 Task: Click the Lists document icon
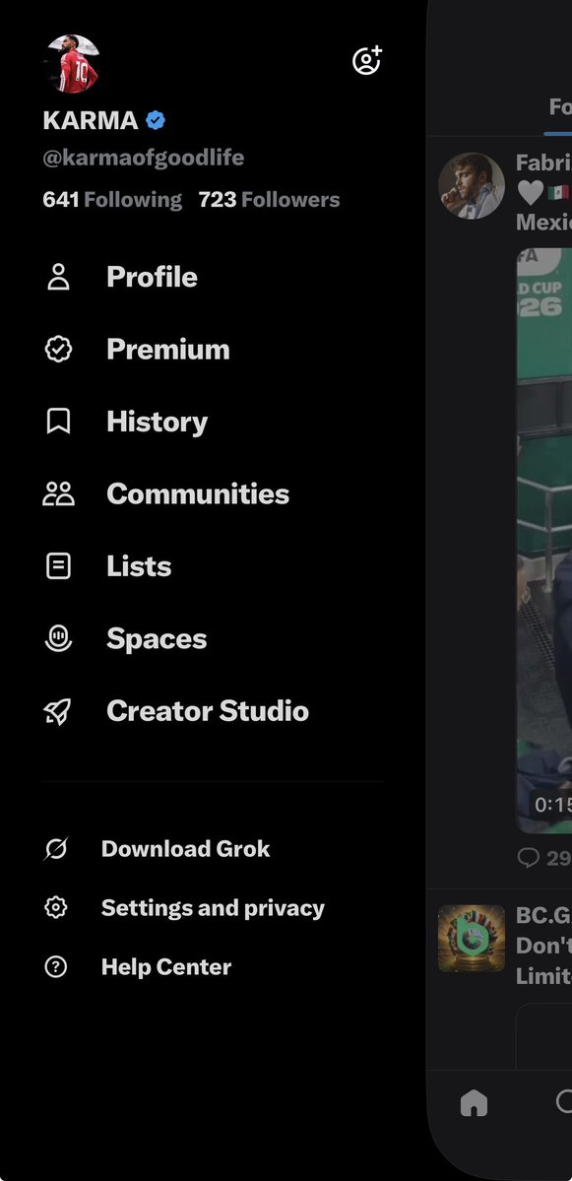59,566
